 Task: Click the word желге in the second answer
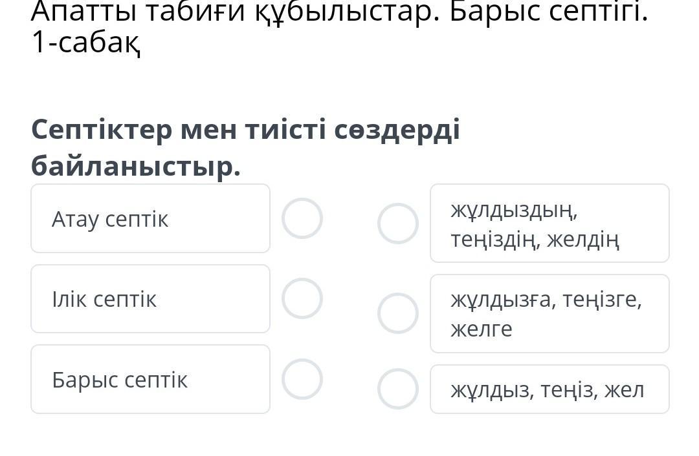[482, 329]
